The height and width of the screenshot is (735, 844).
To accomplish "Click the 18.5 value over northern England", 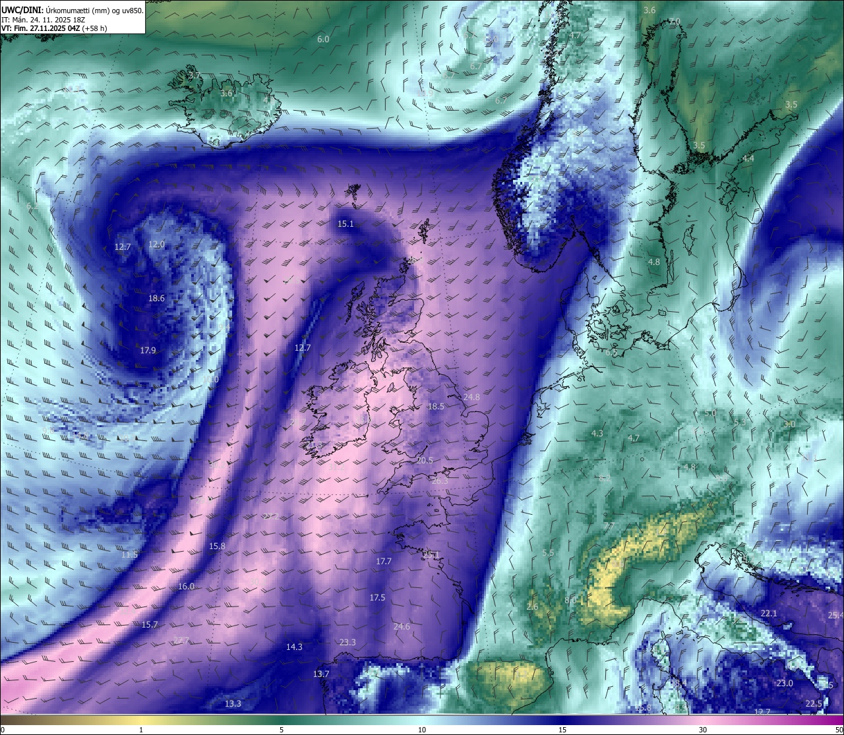I will coord(436,407).
